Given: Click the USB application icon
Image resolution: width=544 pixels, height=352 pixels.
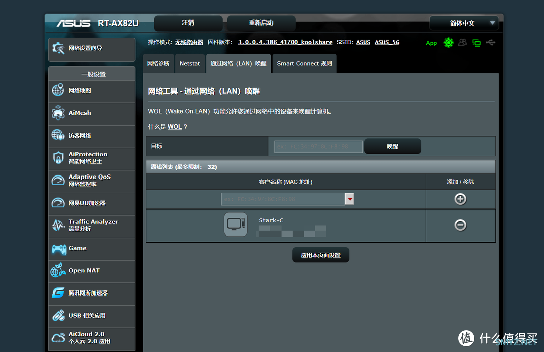Looking at the screenshot, I should click(58, 315).
